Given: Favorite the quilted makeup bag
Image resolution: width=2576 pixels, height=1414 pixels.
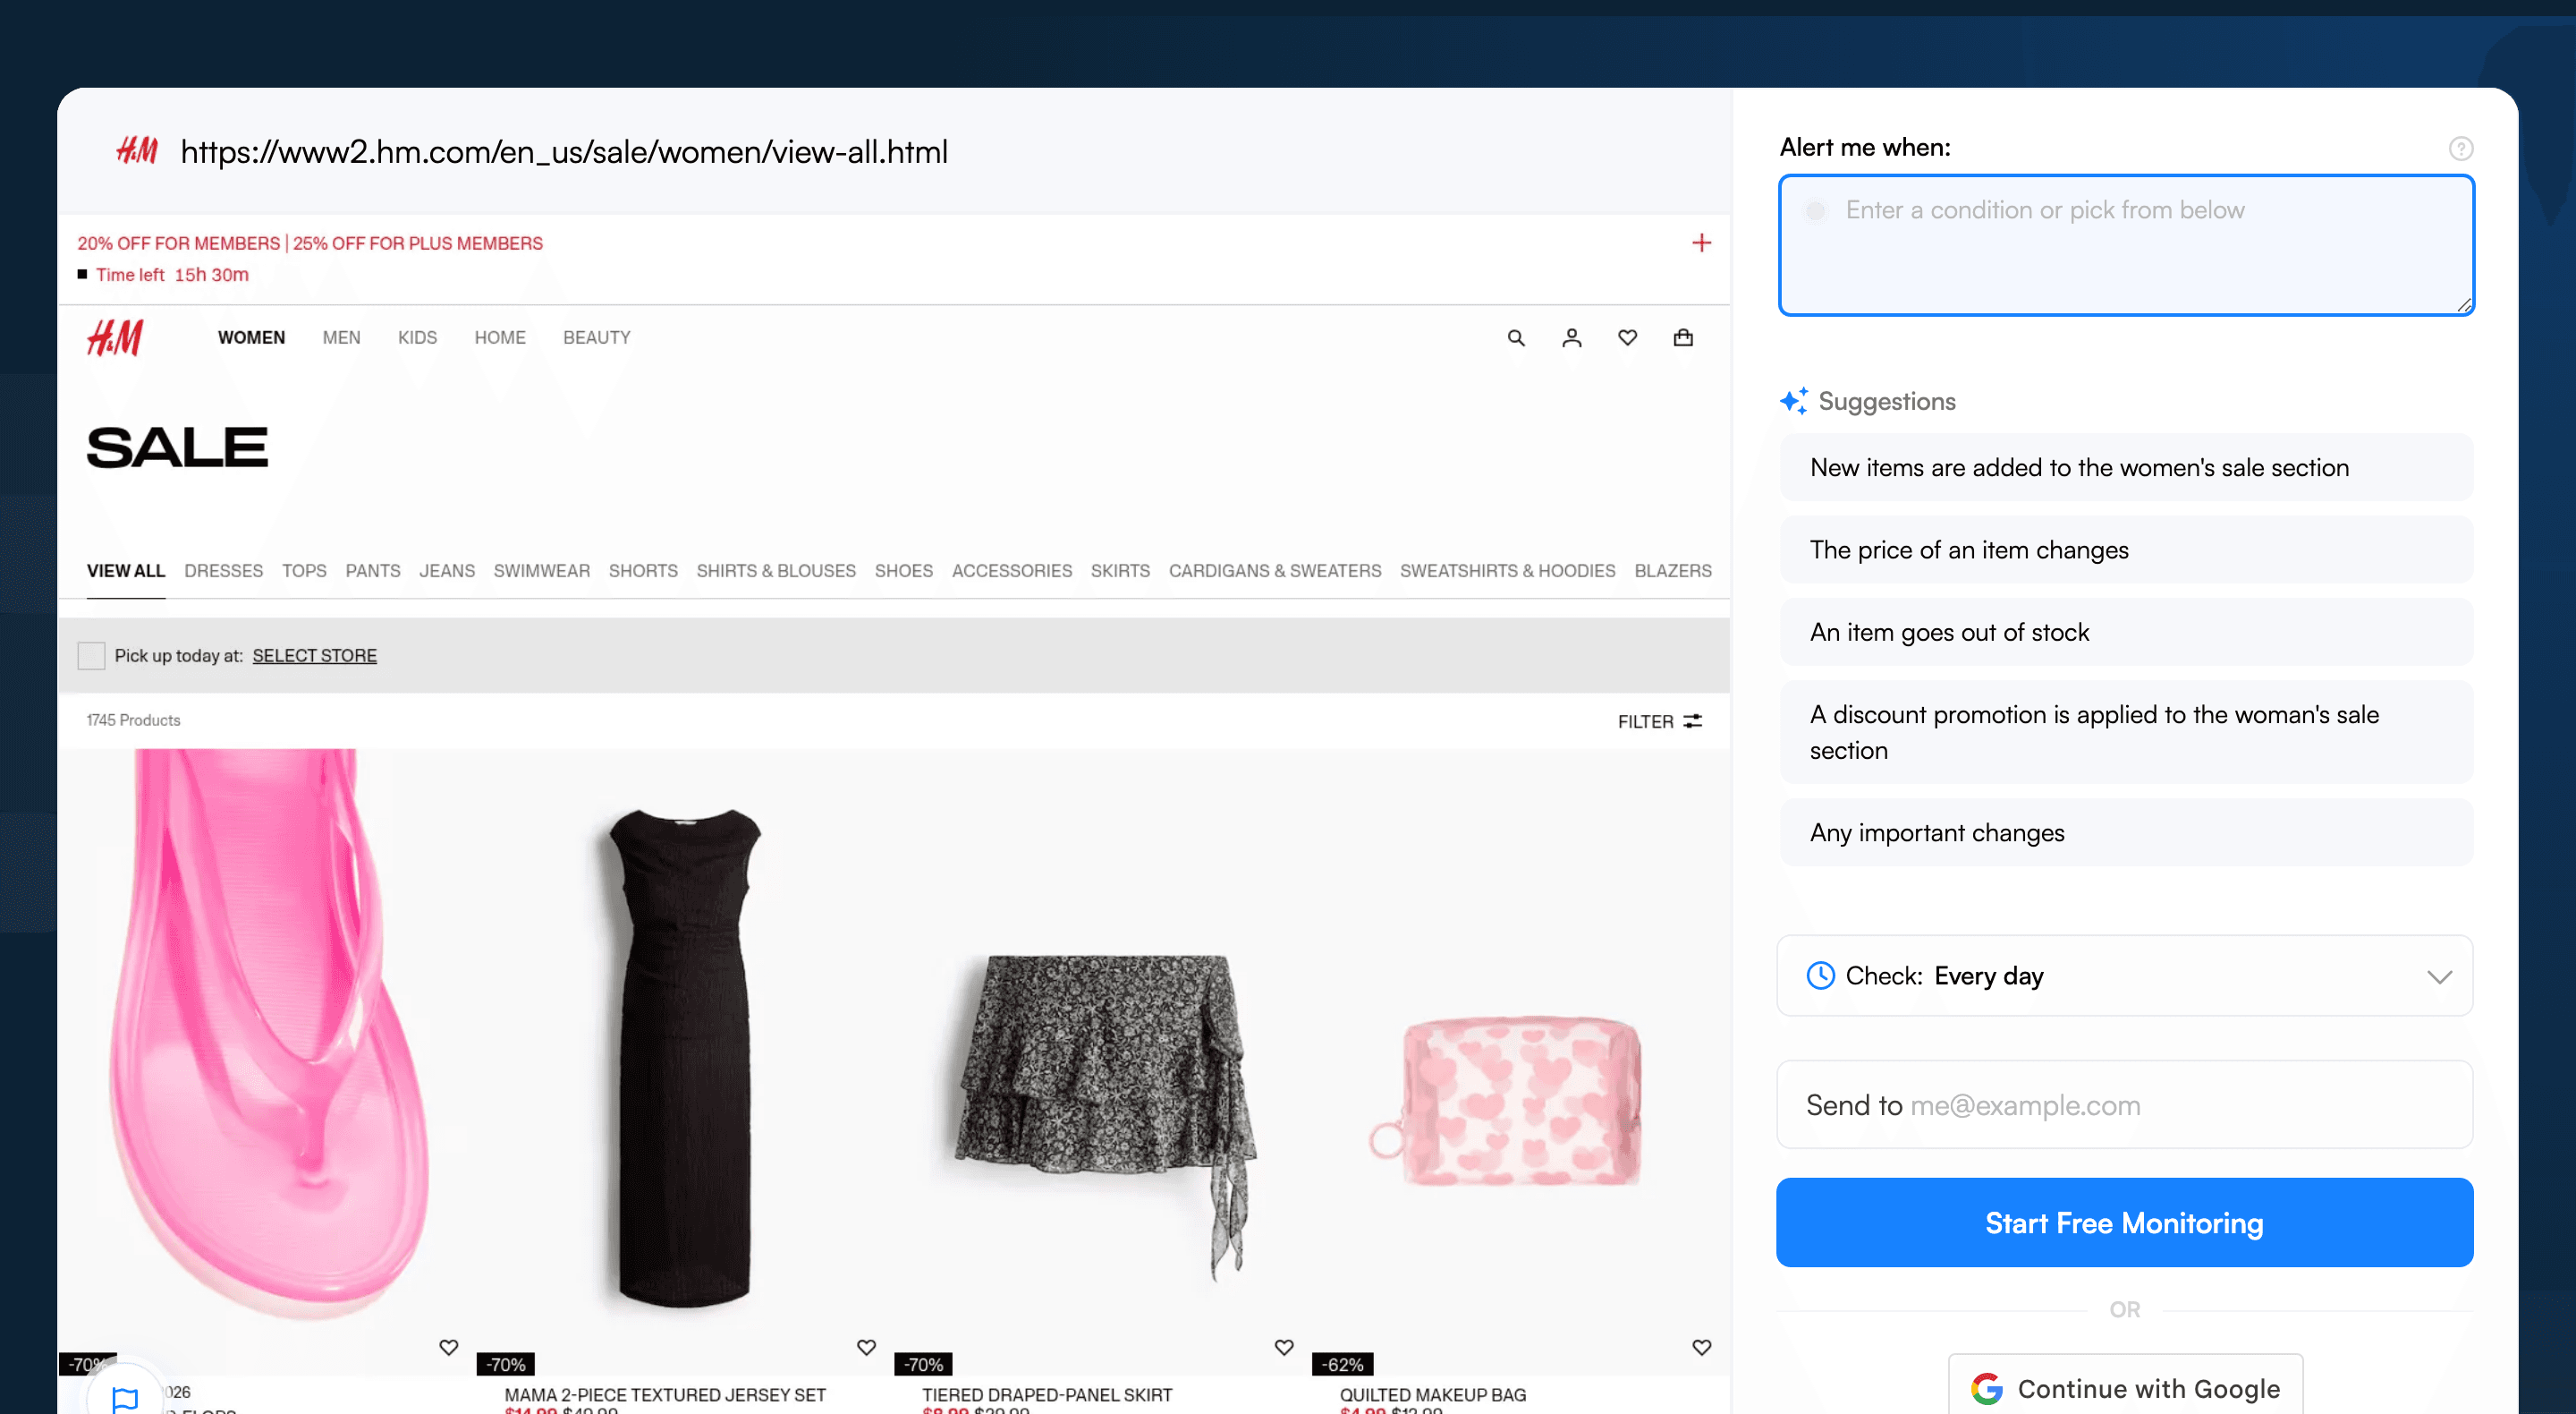Looking at the screenshot, I should tap(1701, 1347).
